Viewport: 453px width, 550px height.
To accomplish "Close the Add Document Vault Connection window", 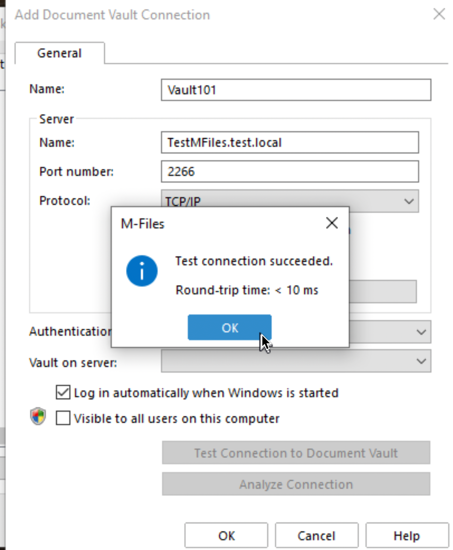I will [x=439, y=14].
